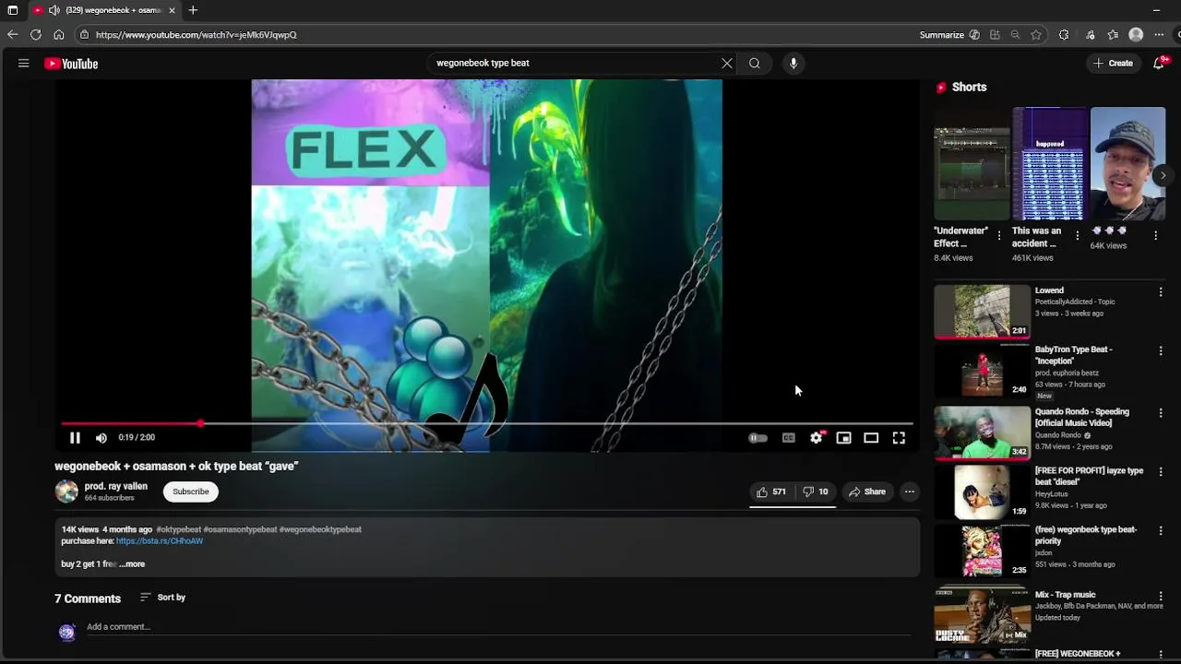
Task: Open the YouTube guide hamburger menu
Action: tap(24, 64)
